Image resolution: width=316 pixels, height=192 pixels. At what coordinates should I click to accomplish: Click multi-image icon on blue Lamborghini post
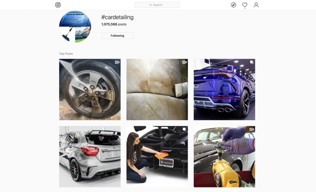point(252,62)
